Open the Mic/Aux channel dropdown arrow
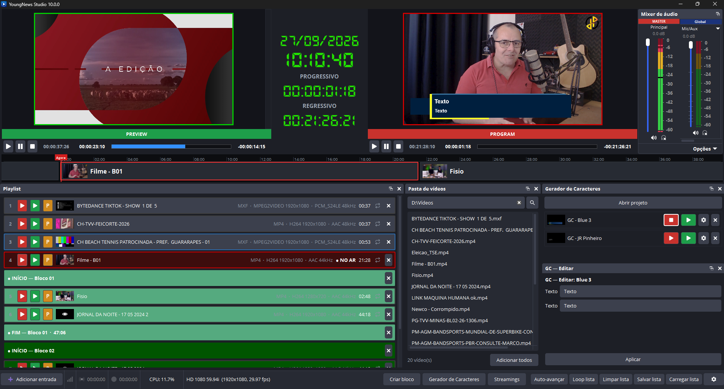This screenshot has width=724, height=389. (718, 29)
